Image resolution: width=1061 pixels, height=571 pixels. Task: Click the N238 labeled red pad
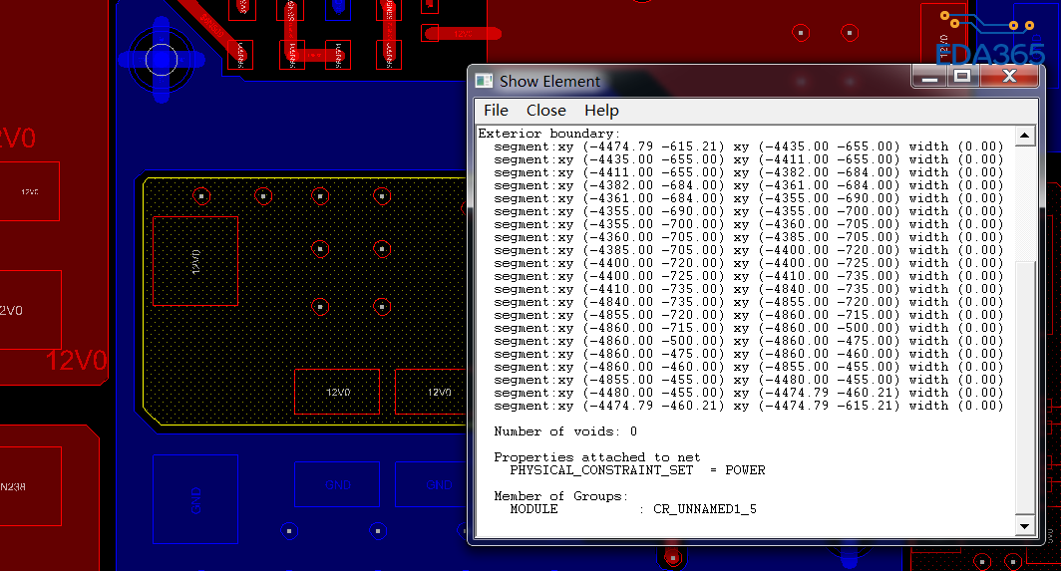31,486
